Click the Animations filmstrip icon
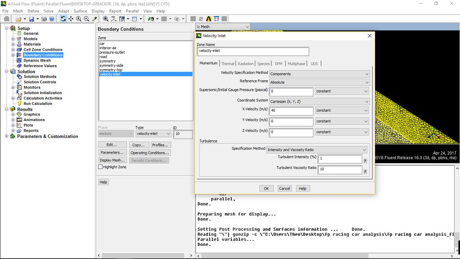This screenshot has width=460, height=259. 19,120
